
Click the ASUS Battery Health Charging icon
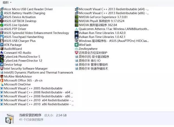(2, 13)
